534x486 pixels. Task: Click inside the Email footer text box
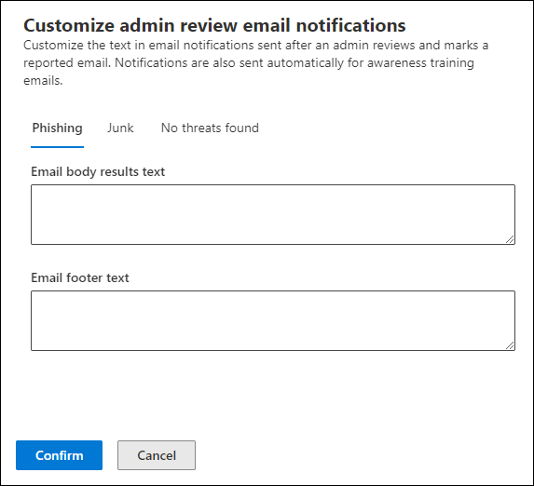click(273, 320)
